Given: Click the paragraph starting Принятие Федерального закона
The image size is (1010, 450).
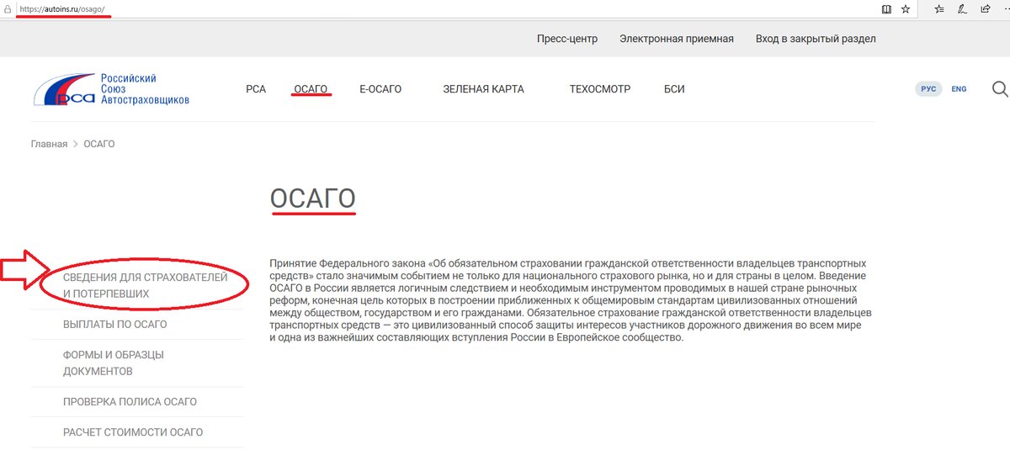Looking at the screenshot, I should click(x=571, y=300).
